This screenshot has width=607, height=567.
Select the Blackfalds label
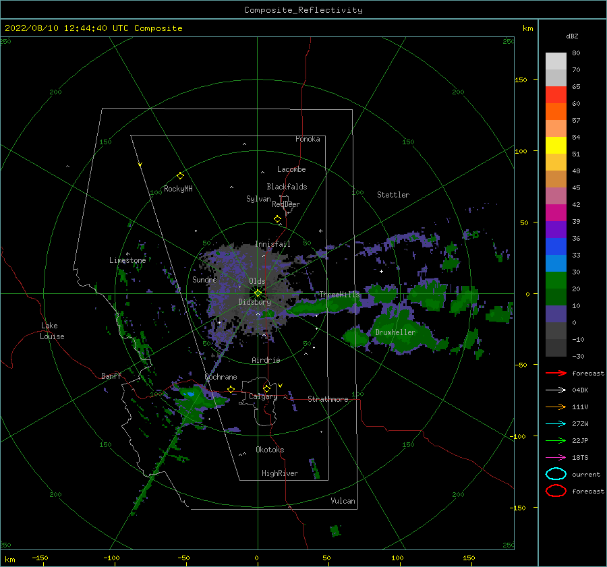(x=287, y=187)
